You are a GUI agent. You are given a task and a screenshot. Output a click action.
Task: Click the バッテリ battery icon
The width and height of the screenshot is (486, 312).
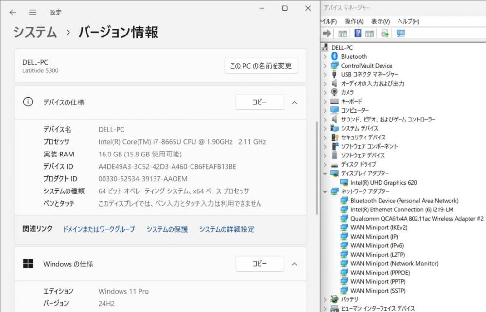334,299
